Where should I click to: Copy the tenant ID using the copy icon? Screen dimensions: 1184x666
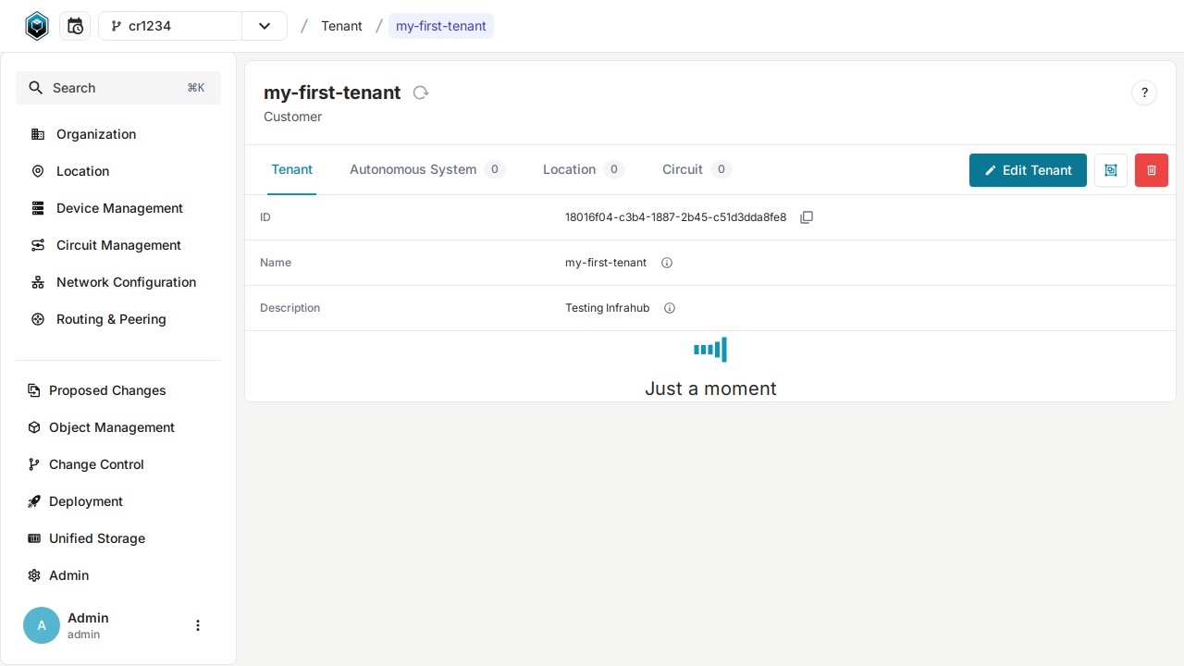pyautogui.click(x=807, y=216)
